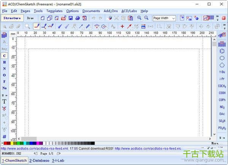228x165 pixels.
Task: Activate the Carbon atom button
Action: [4, 56]
